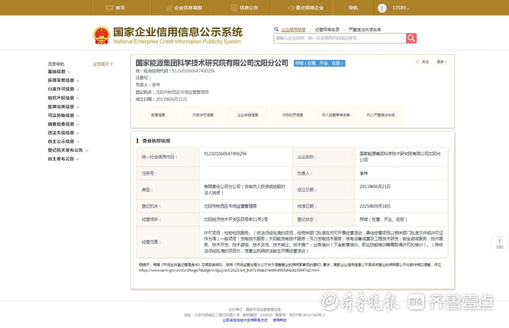Click the 企业年报信息 button
The image size is (509, 328).
click(248, 115)
